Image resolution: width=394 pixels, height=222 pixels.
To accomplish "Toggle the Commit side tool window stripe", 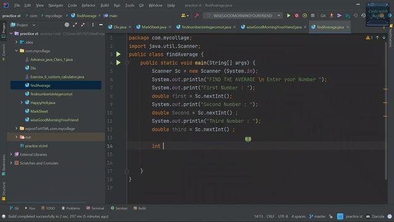I will (4, 52).
